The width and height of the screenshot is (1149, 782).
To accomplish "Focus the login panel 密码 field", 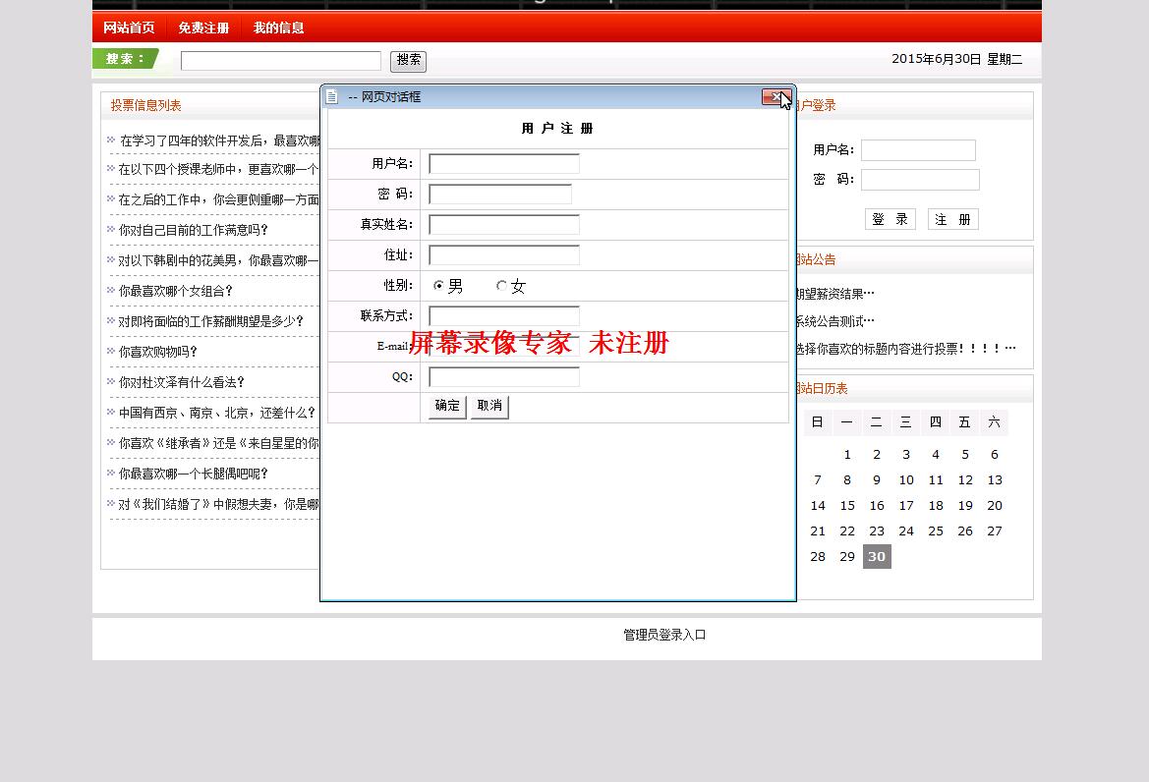I will [x=920, y=180].
